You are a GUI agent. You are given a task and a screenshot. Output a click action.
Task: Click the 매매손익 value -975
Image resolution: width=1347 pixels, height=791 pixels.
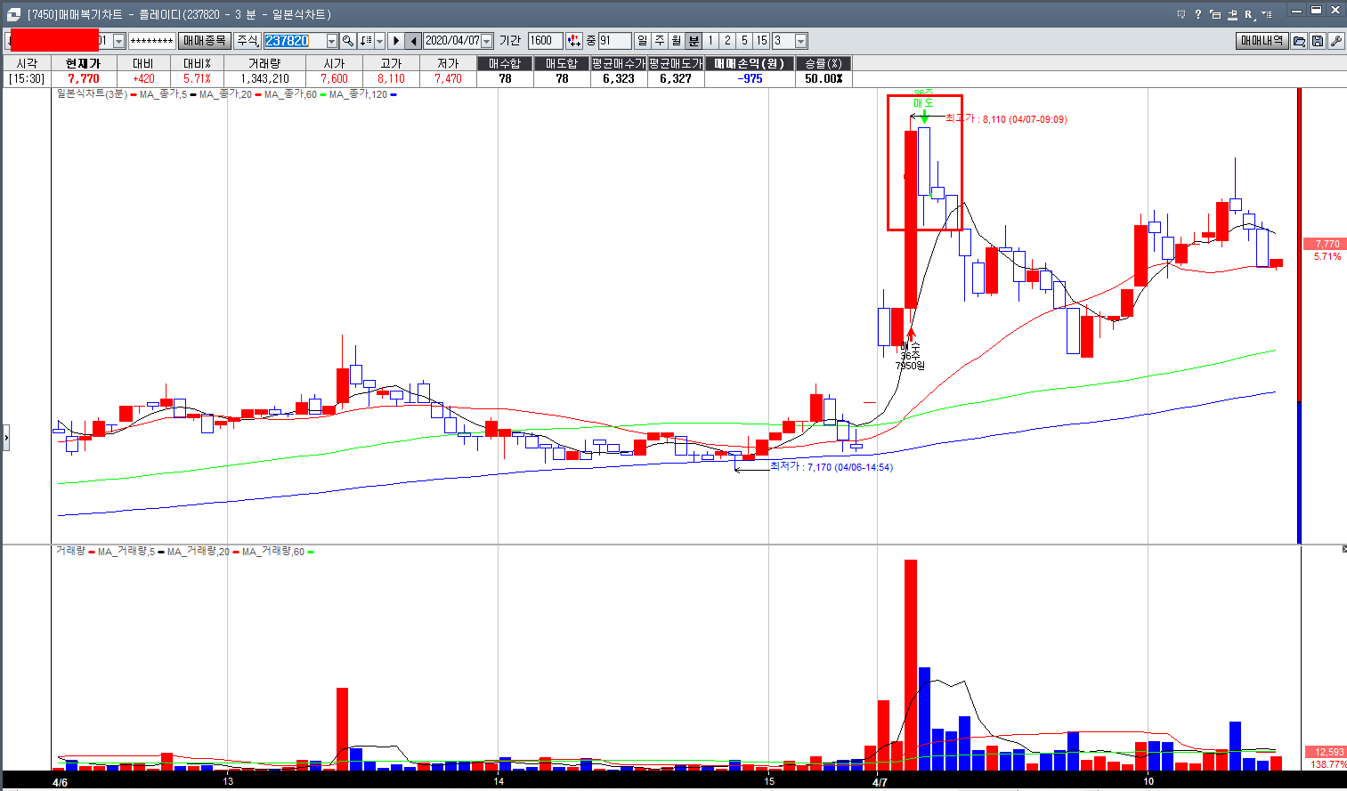(750, 78)
